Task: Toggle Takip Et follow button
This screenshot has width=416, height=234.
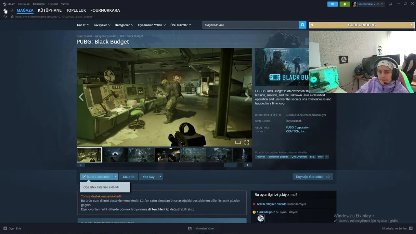Action: [128, 177]
